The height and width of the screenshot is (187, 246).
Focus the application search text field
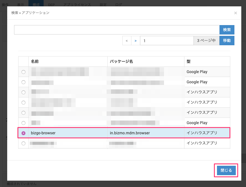click(117, 30)
